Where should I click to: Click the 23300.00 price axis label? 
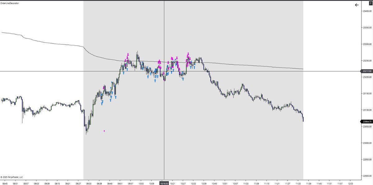click(x=368, y=44)
